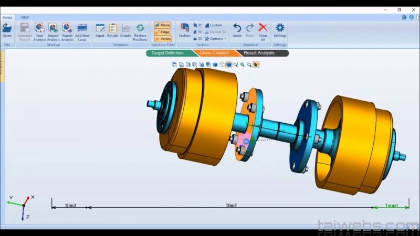
Task: Click the Save Analysis icon
Action: click(39, 30)
